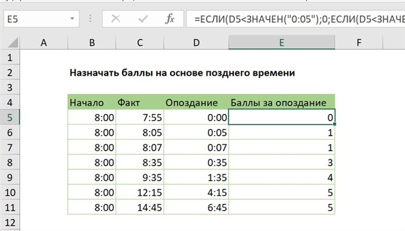This screenshot has height=231, width=405.
Task: Select start time 8:00 in row 11
Action: 91,207
